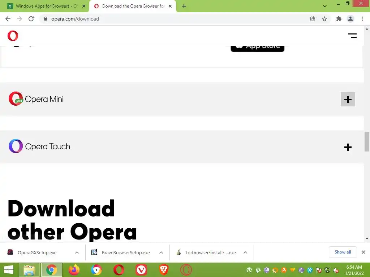Open torbrowser-install download options chevron
Viewport: 370px width, 277px height.
[245, 252]
